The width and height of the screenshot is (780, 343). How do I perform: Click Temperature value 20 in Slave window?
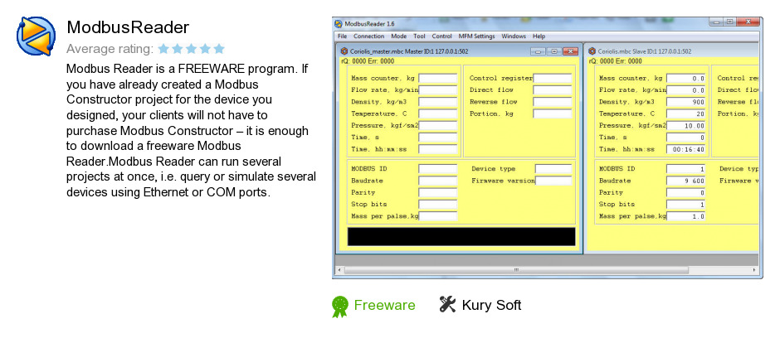pyautogui.click(x=686, y=114)
